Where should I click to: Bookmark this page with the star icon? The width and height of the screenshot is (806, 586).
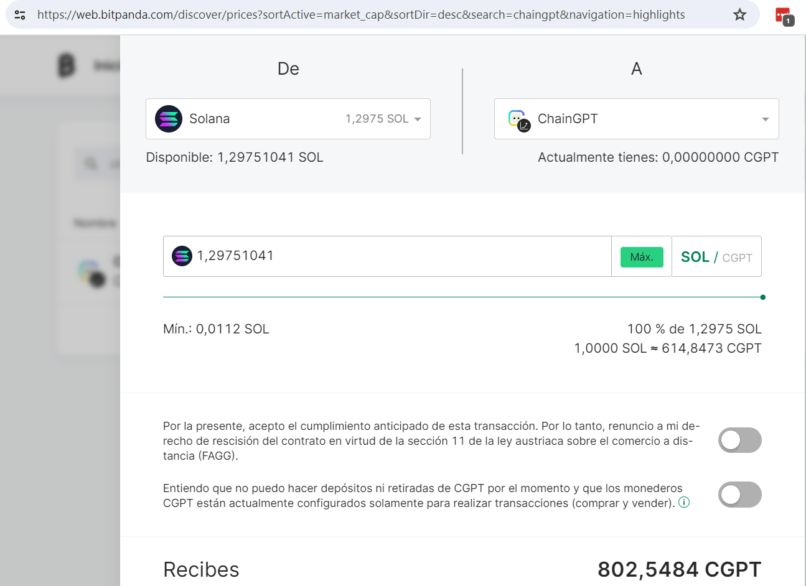click(x=739, y=14)
